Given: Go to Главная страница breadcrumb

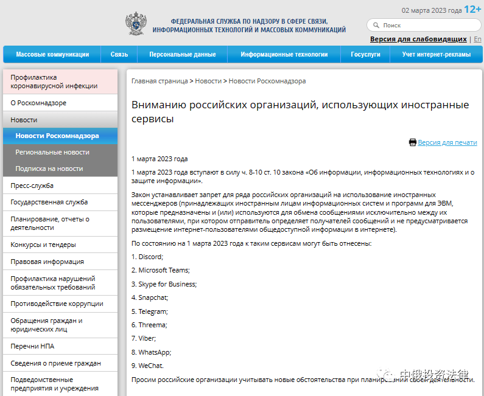Looking at the screenshot, I should point(160,81).
